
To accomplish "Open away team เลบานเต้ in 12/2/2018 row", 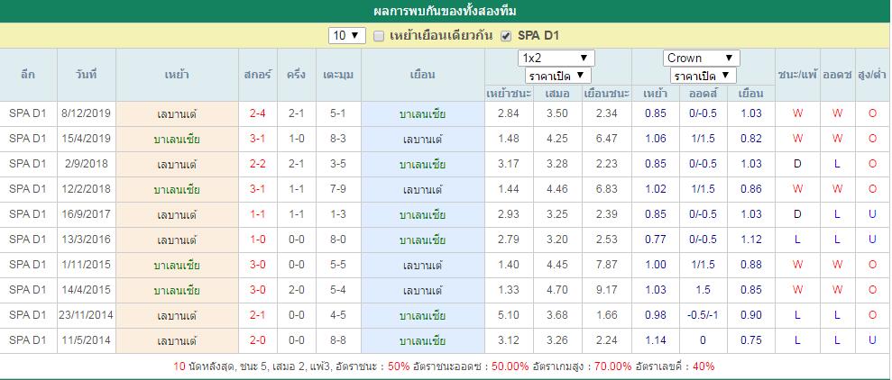I will pyautogui.click(x=422, y=189).
